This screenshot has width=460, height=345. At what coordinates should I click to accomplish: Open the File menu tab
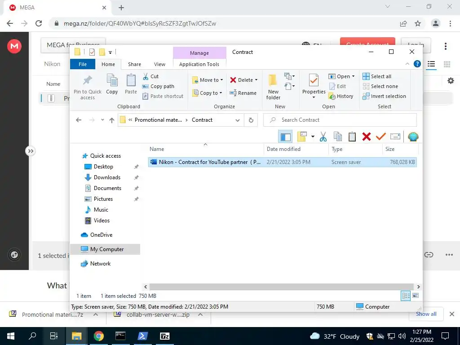(83, 64)
